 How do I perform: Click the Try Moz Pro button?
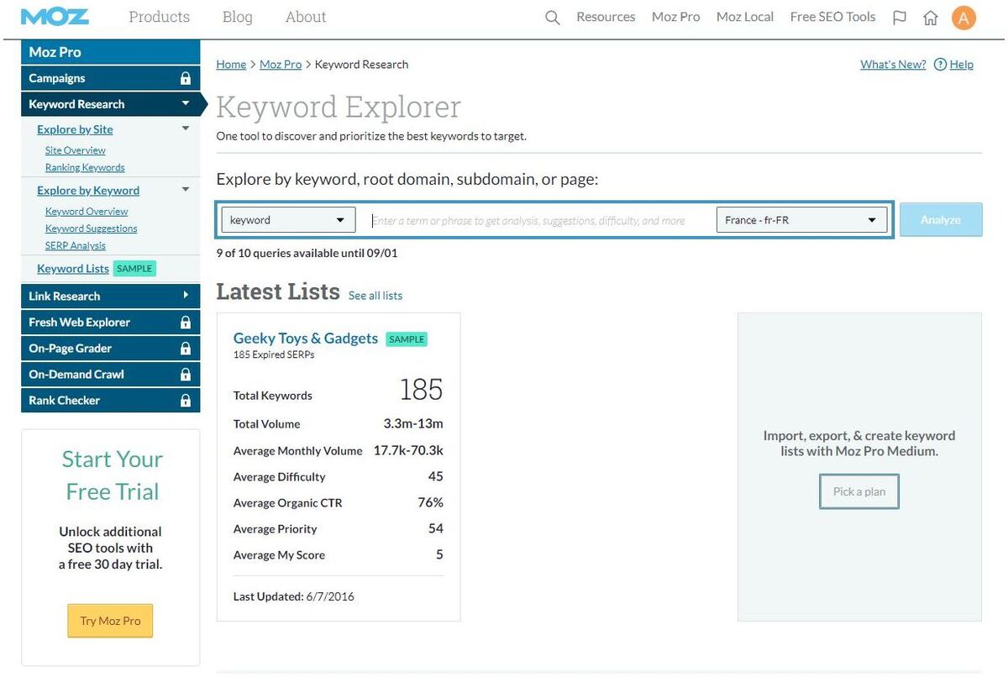[110, 621]
